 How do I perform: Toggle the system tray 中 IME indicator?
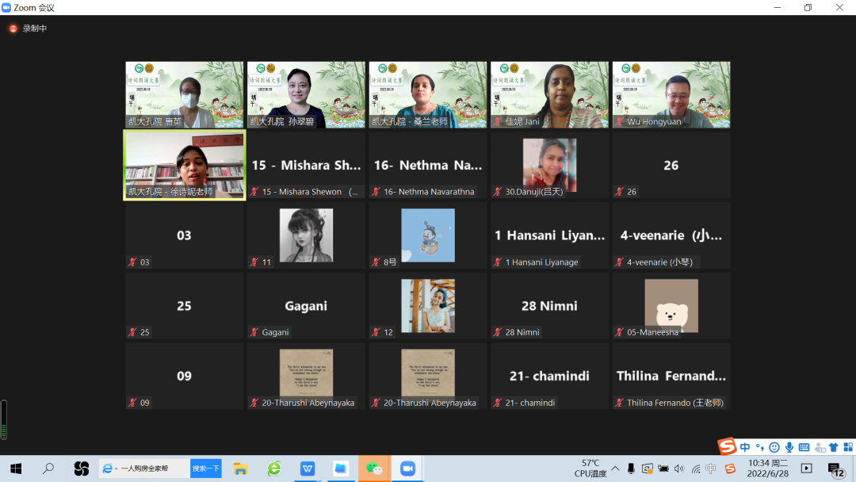tap(712, 469)
